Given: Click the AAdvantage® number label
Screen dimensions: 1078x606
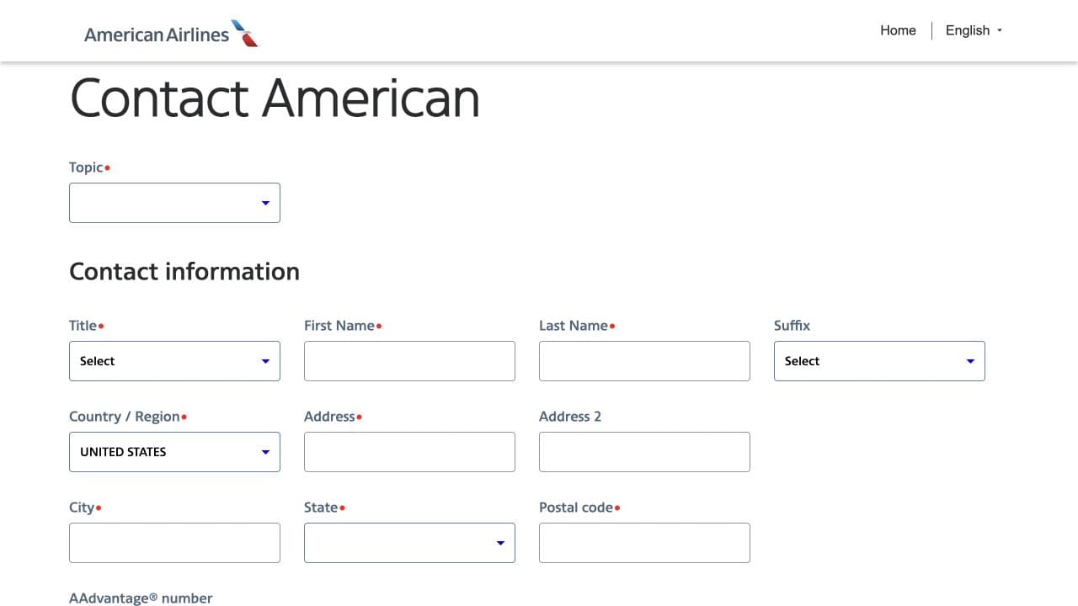Looking at the screenshot, I should tap(141, 598).
